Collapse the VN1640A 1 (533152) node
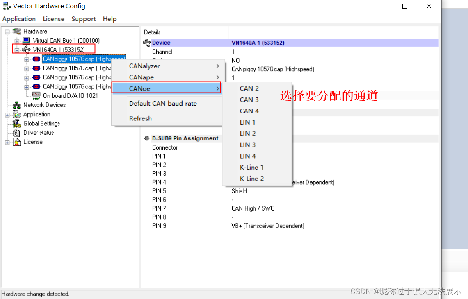This screenshot has width=468, height=299. (x=17, y=50)
